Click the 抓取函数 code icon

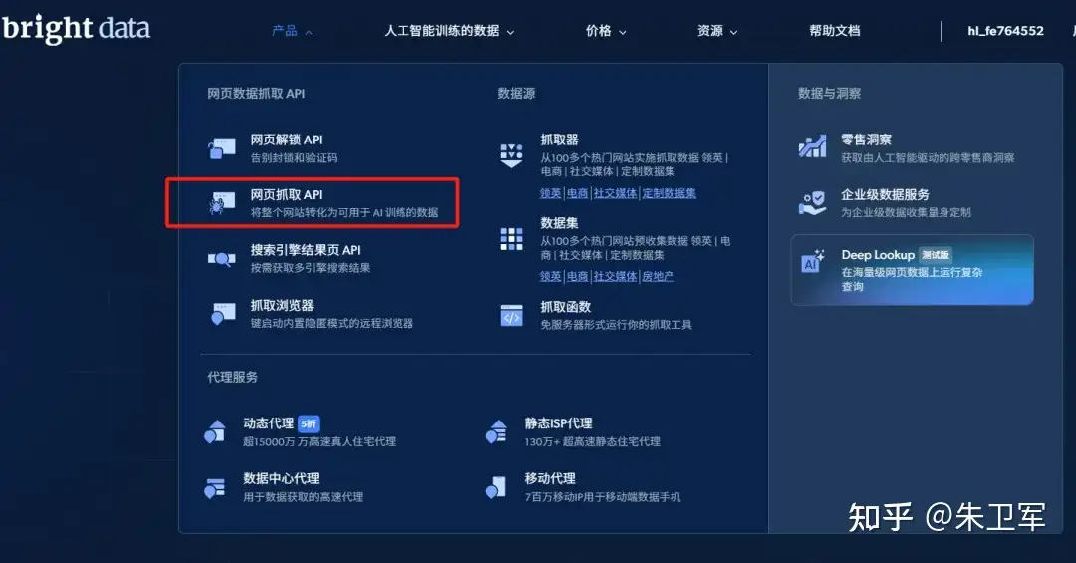[511, 315]
